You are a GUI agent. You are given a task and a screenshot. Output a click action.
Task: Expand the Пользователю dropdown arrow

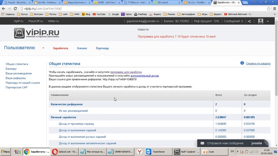(43, 48)
